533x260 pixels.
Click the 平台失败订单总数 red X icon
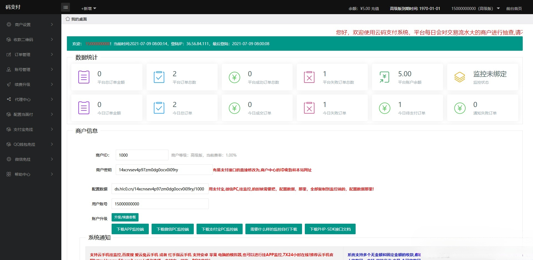[x=309, y=77]
